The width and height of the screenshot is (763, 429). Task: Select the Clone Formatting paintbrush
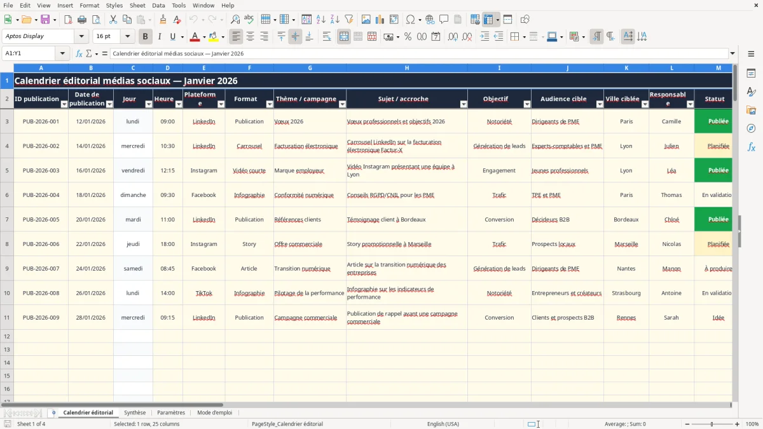(163, 20)
